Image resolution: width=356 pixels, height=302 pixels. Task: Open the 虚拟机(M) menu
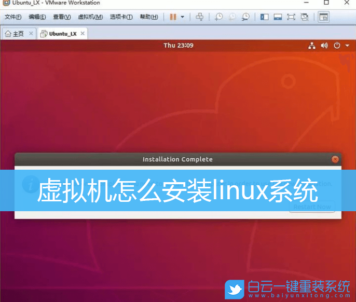(x=90, y=17)
